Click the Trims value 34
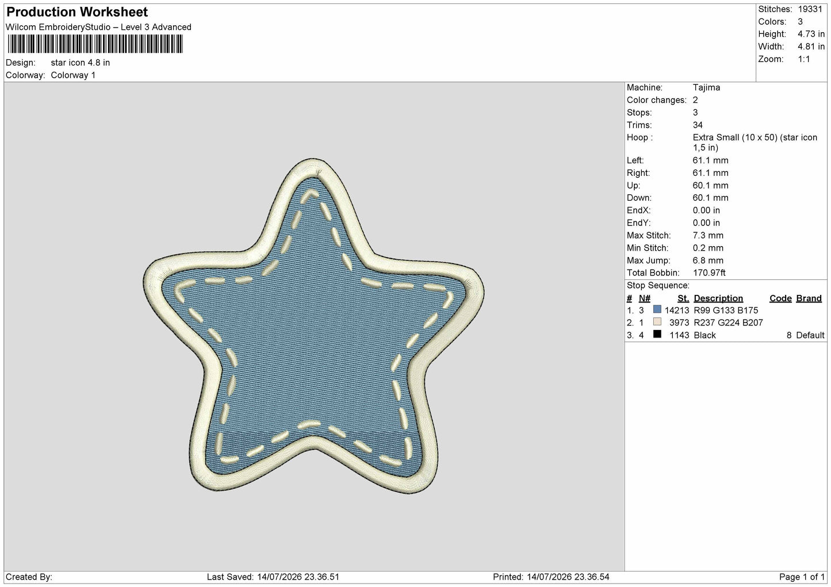831x587 pixels. pos(698,125)
